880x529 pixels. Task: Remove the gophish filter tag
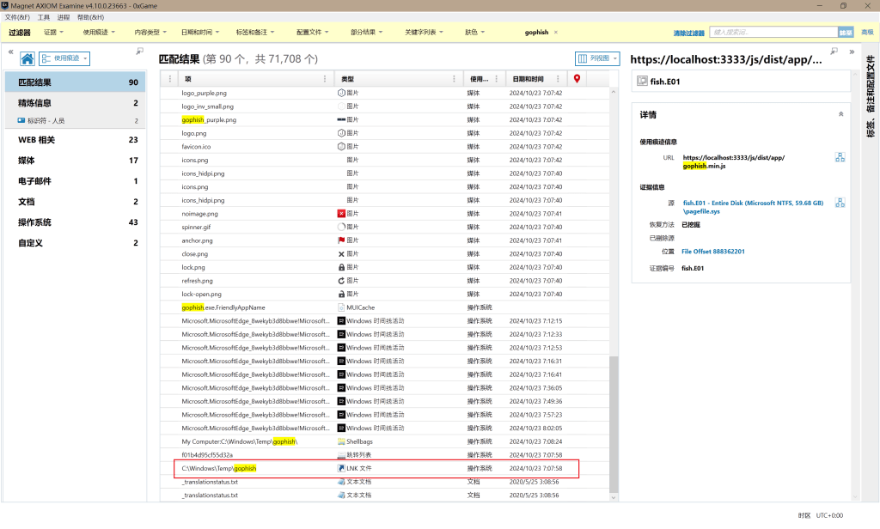556,33
